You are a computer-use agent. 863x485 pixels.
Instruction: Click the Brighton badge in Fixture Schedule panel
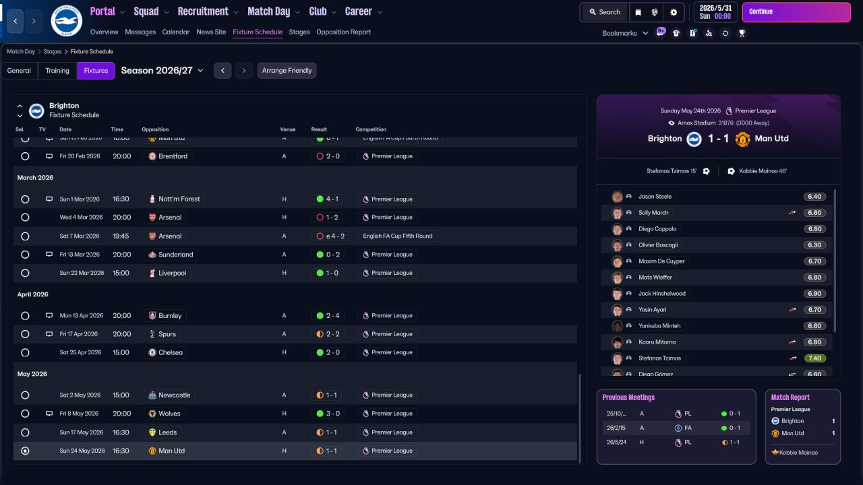[x=36, y=110]
